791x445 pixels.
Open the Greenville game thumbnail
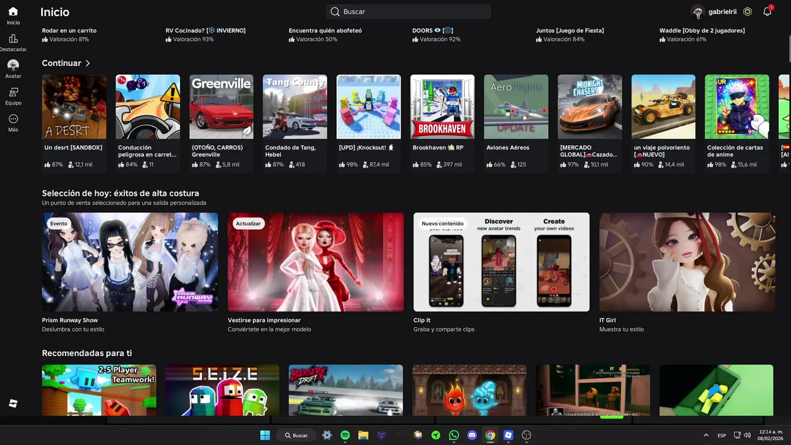[221, 107]
